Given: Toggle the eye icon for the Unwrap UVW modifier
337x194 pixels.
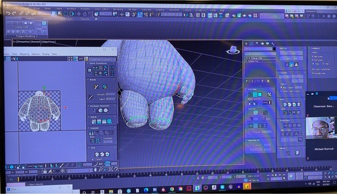Looking at the screenshot, I should coord(247,58).
